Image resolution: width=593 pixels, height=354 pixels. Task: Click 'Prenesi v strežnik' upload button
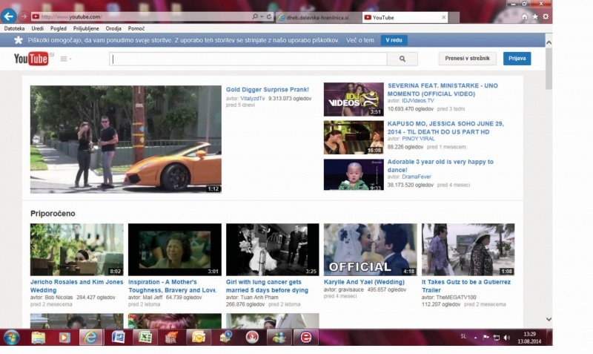click(468, 59)
